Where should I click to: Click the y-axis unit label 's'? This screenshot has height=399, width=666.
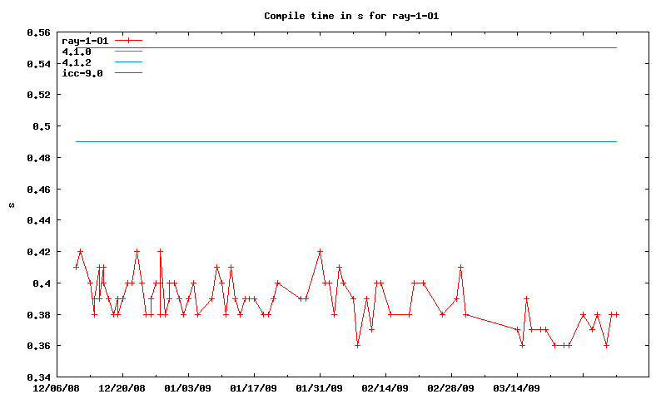click(x=12, y=204)
